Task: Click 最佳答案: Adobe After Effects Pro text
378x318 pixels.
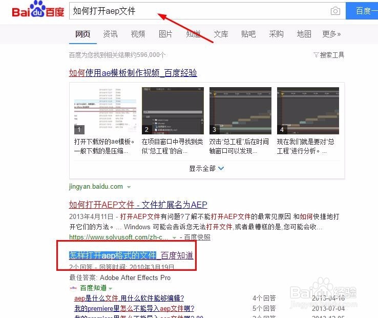Action: click(120, 277)
